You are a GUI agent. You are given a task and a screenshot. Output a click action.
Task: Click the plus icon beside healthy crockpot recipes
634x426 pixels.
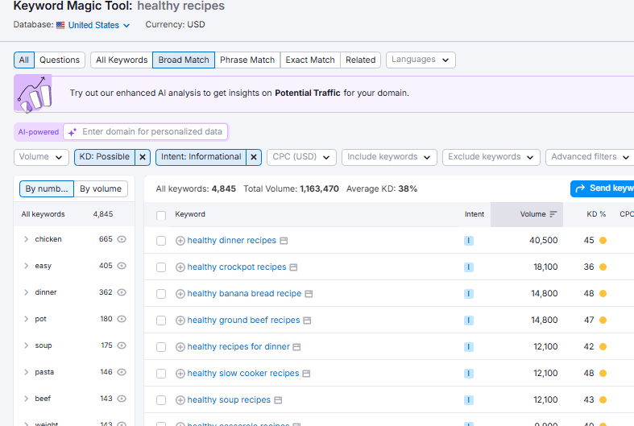click(x=180, y=267)
